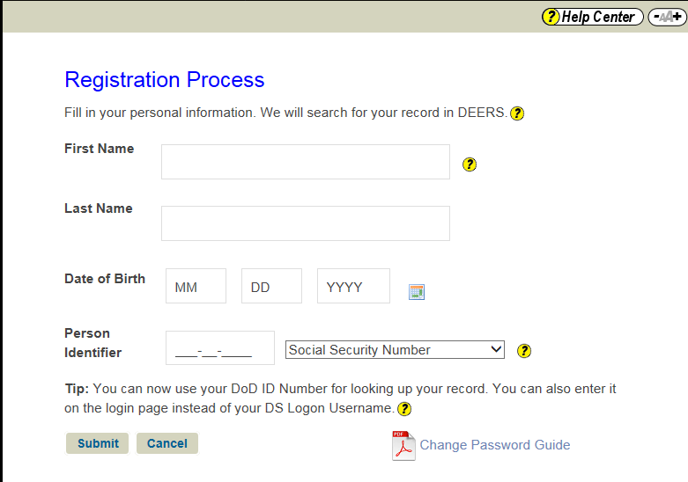This screenshot has width=688, height=482.
Task: Click help icon next to First Name
Action: point(470,164)
